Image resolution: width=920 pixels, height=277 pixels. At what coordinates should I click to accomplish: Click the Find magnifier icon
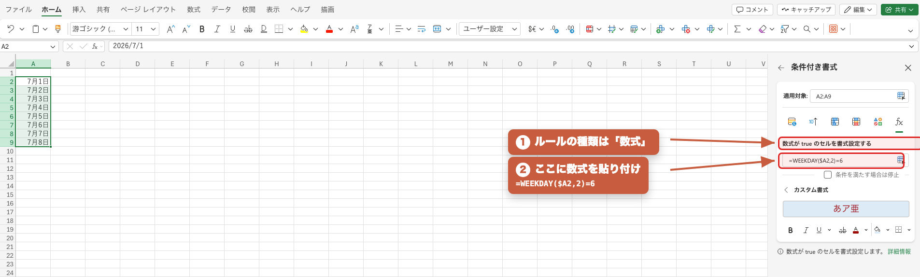coord(807,29)
